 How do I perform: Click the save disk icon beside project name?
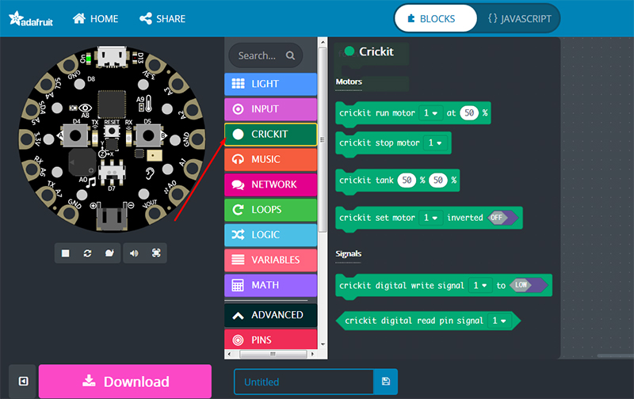pyautogui.click(x=386, y=382)
